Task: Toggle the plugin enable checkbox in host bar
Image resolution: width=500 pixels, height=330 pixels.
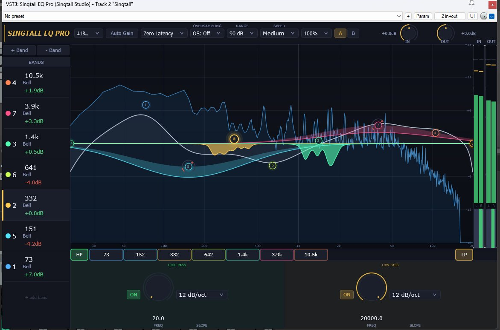Action: pos(492,16)
